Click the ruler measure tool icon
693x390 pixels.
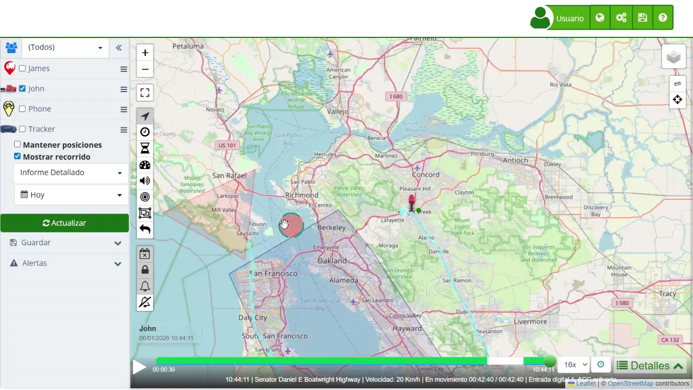point(677,83)
